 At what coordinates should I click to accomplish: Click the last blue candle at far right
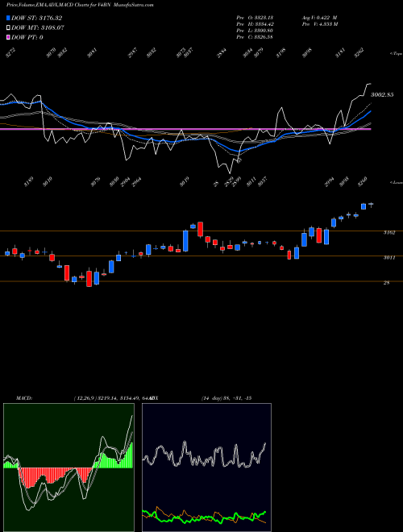(x=371, y=204)
